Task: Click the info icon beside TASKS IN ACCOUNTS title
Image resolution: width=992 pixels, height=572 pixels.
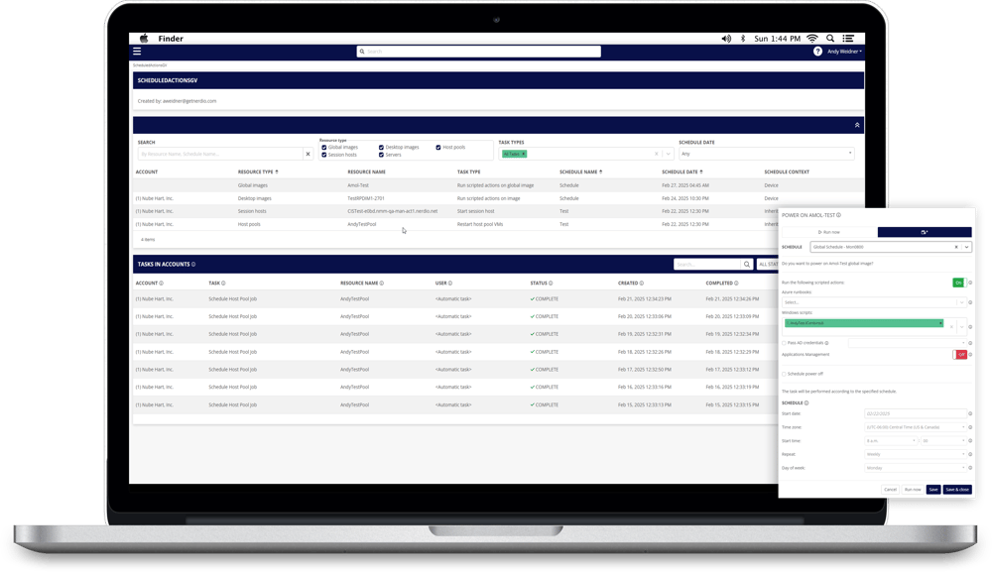Action: coord(193,264)
